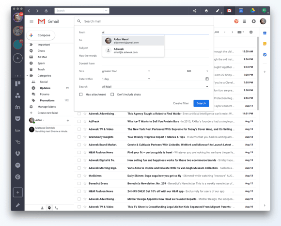Image resolution: width=281 pixels, height=226 pixels.
Task: Open Date within 1 day dropdown
Action: point(126,79)
